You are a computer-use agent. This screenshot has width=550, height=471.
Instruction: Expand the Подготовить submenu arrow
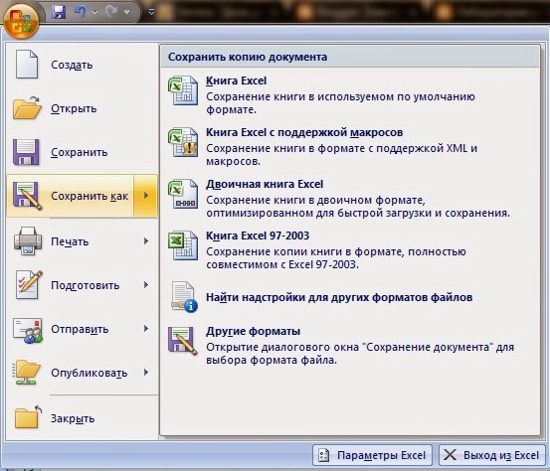(x=146, y=285)
